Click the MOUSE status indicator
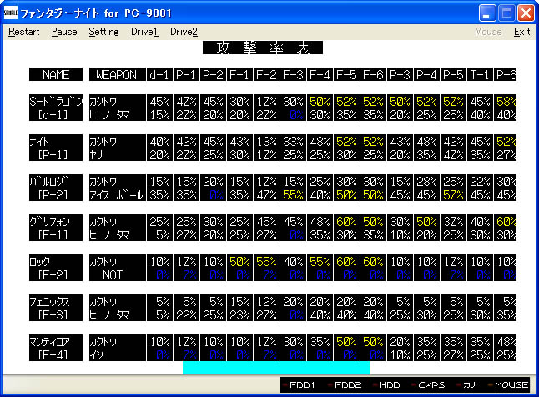 (508, 385)
